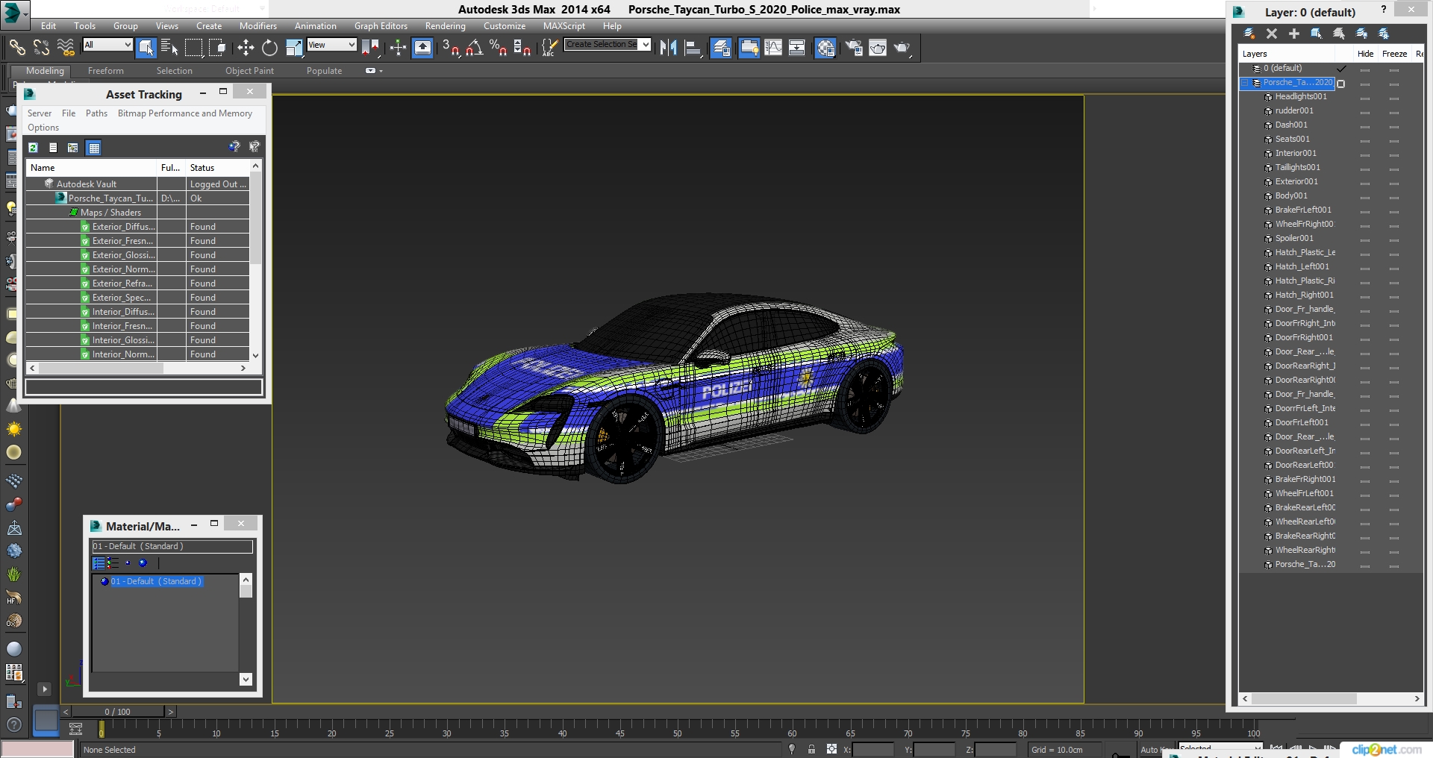Toggle Percent Snap
The width and height of the screenshot is (1433, 758).
pos(498,48)
